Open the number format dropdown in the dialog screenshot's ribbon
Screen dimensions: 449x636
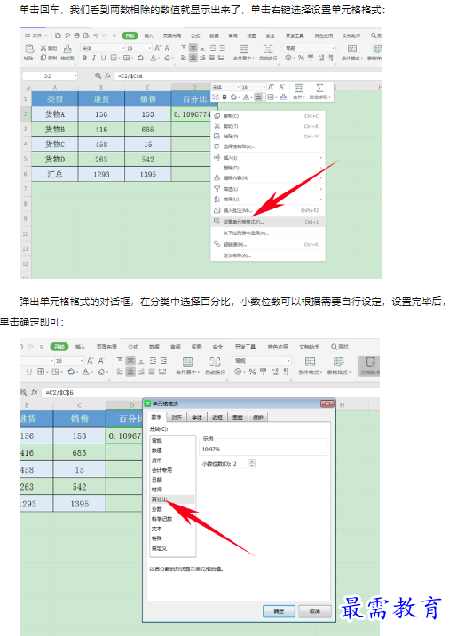point(288,361)
